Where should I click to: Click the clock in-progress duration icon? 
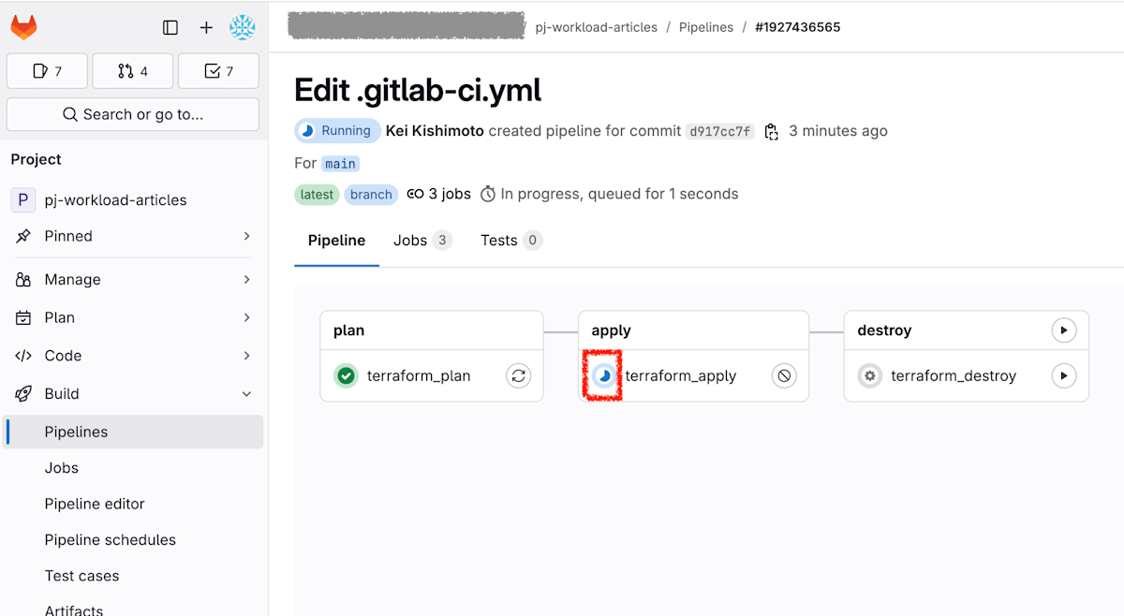[x=488, y=195]
